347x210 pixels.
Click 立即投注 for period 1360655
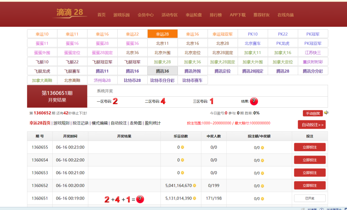click(309, 147)
